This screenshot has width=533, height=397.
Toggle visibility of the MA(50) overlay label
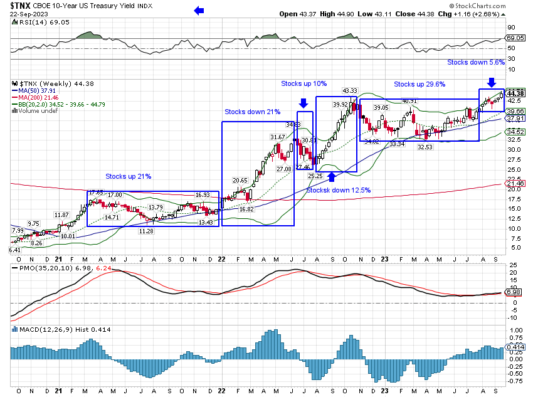[38, 90]
